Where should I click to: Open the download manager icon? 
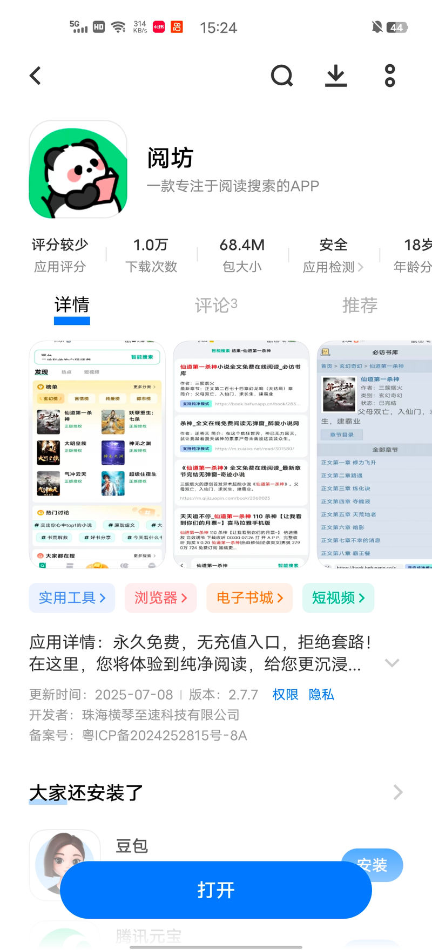coord(336,76)
